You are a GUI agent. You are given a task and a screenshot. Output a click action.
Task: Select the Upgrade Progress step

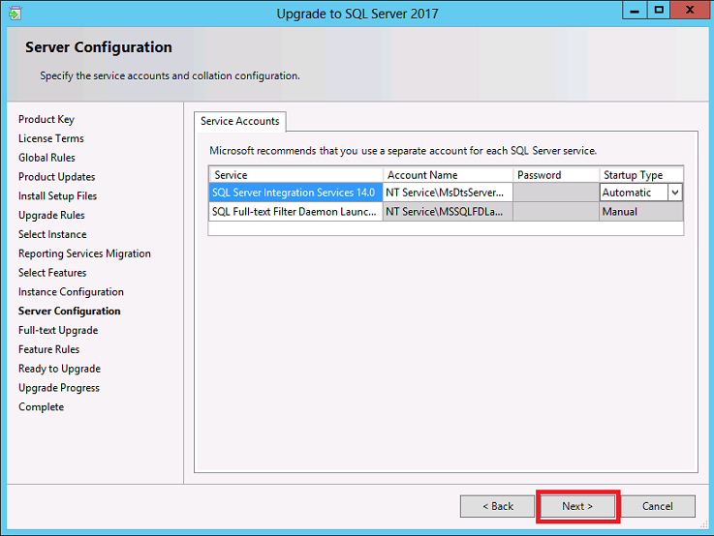coord(59,388)
